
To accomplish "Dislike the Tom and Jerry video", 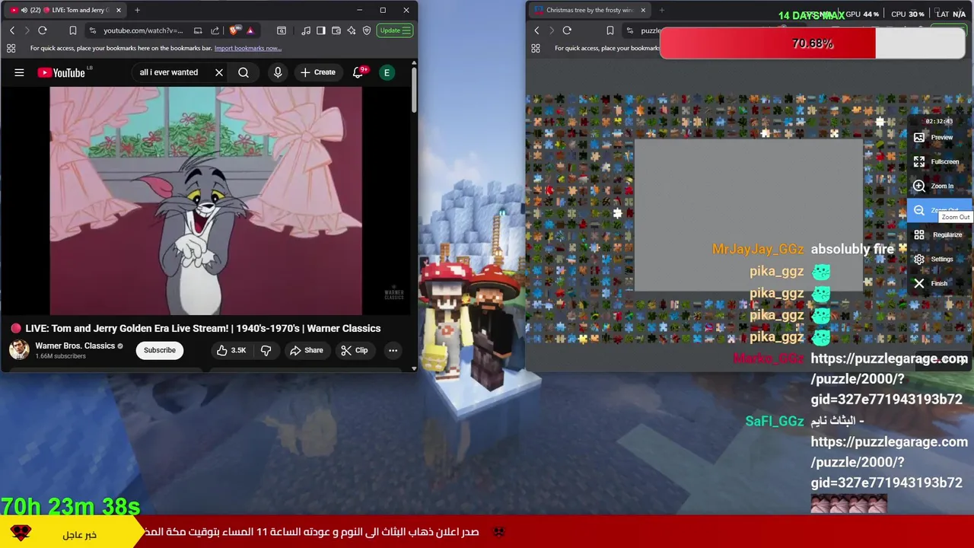I will coord(266,350).
